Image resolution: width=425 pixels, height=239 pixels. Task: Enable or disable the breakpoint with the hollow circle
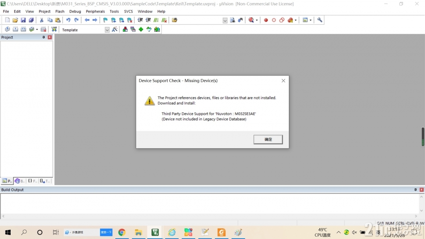click(x=274, y=20)
